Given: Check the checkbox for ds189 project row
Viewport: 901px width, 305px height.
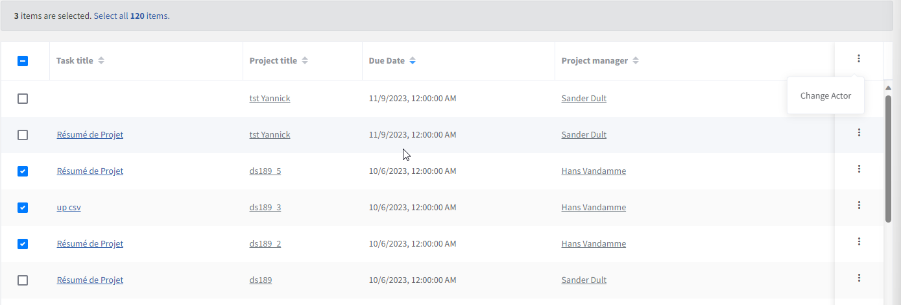Looking at the screenshot, I should point(23,280).
